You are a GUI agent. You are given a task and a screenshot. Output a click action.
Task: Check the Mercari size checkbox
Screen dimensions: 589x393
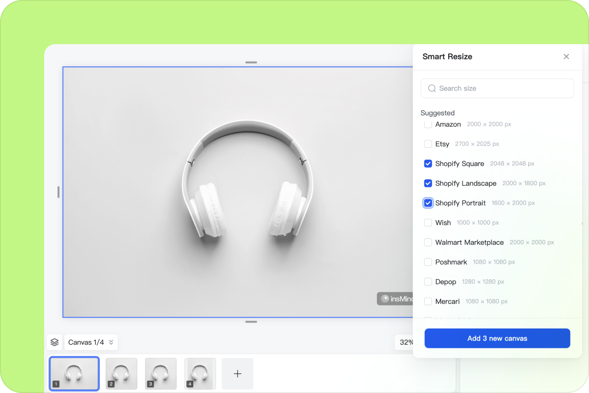(428, 301)
